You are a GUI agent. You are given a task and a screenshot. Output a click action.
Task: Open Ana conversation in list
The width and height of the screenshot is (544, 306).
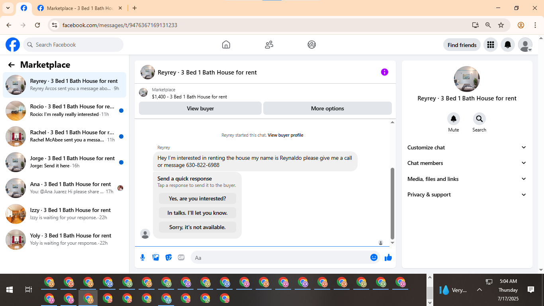point(65,188)
